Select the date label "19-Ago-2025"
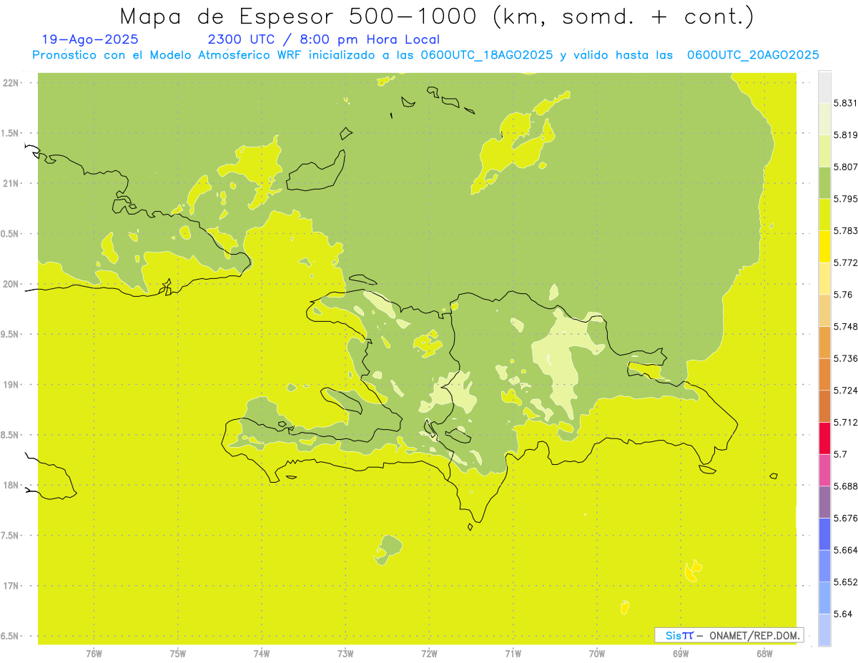Viewport: 858px width, 663px height. click(90, 40)
